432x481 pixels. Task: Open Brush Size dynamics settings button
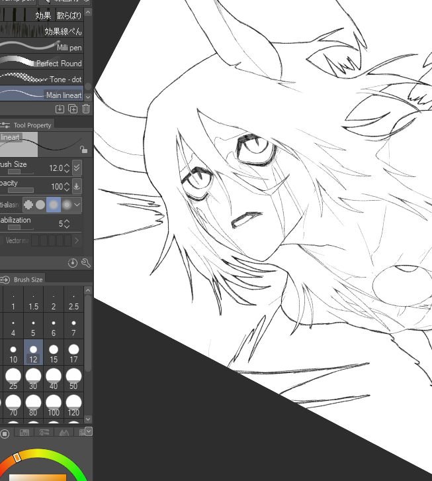(x=77, y=168)
